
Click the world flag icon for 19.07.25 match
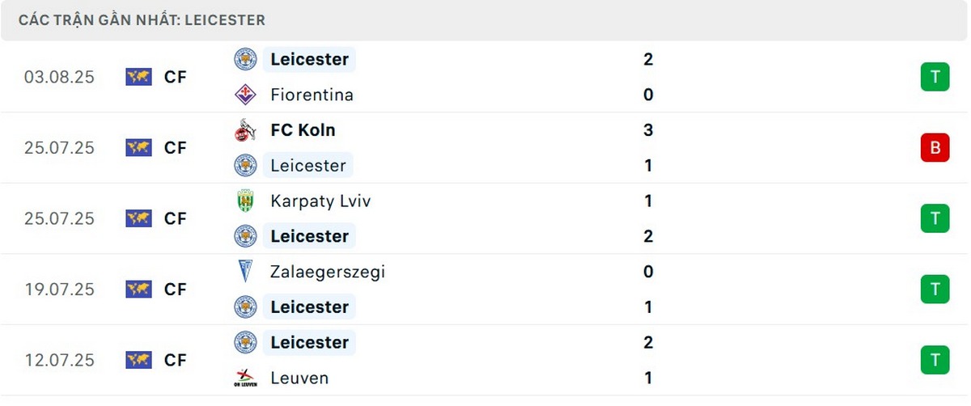[x=139, y=289]
